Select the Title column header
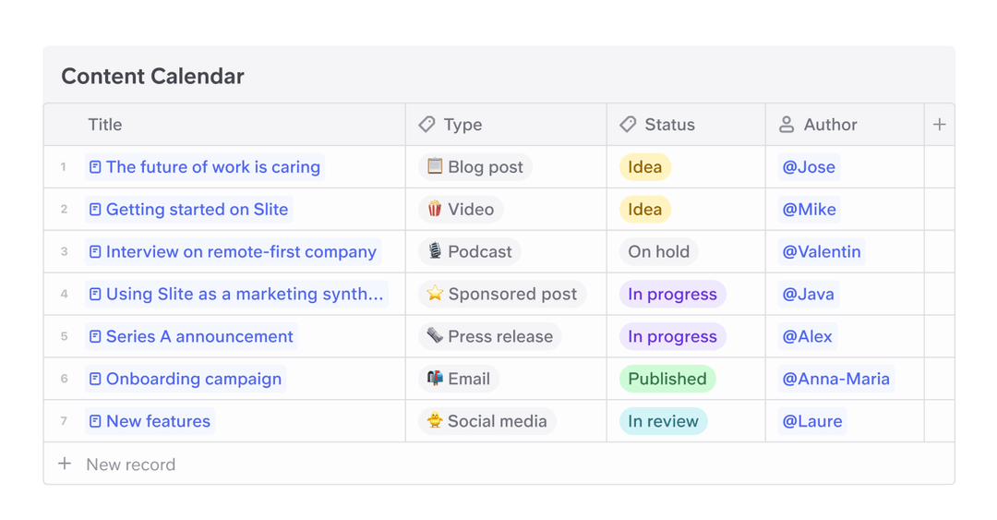 pyautogui.click(x=105, y=125)
